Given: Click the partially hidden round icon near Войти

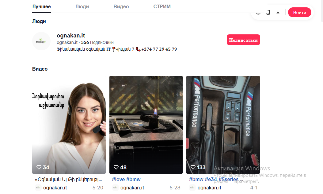Looking at the screenshot, I should pyautogui.click(x=258, y=13).
